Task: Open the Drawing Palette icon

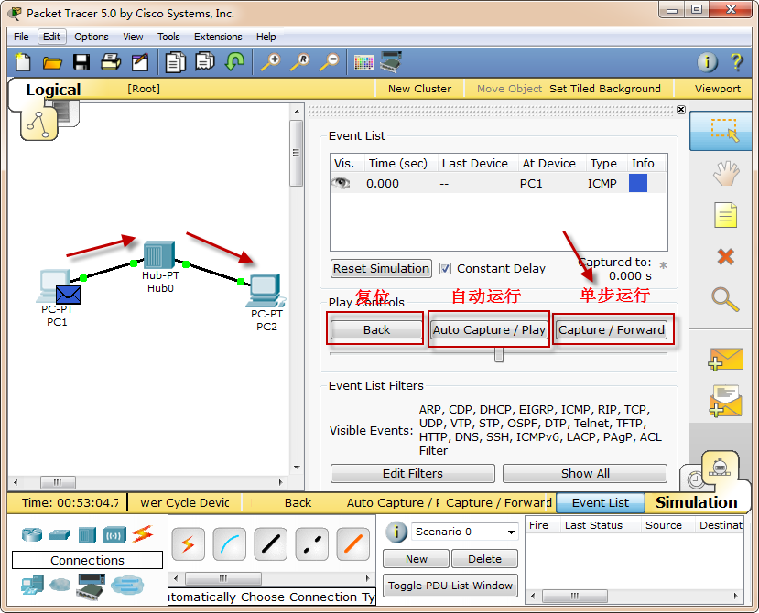Action: [x=363, y=62]
